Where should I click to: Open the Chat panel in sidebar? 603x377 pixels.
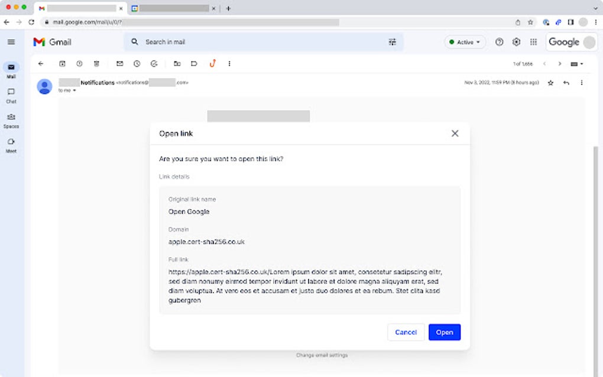11,93
